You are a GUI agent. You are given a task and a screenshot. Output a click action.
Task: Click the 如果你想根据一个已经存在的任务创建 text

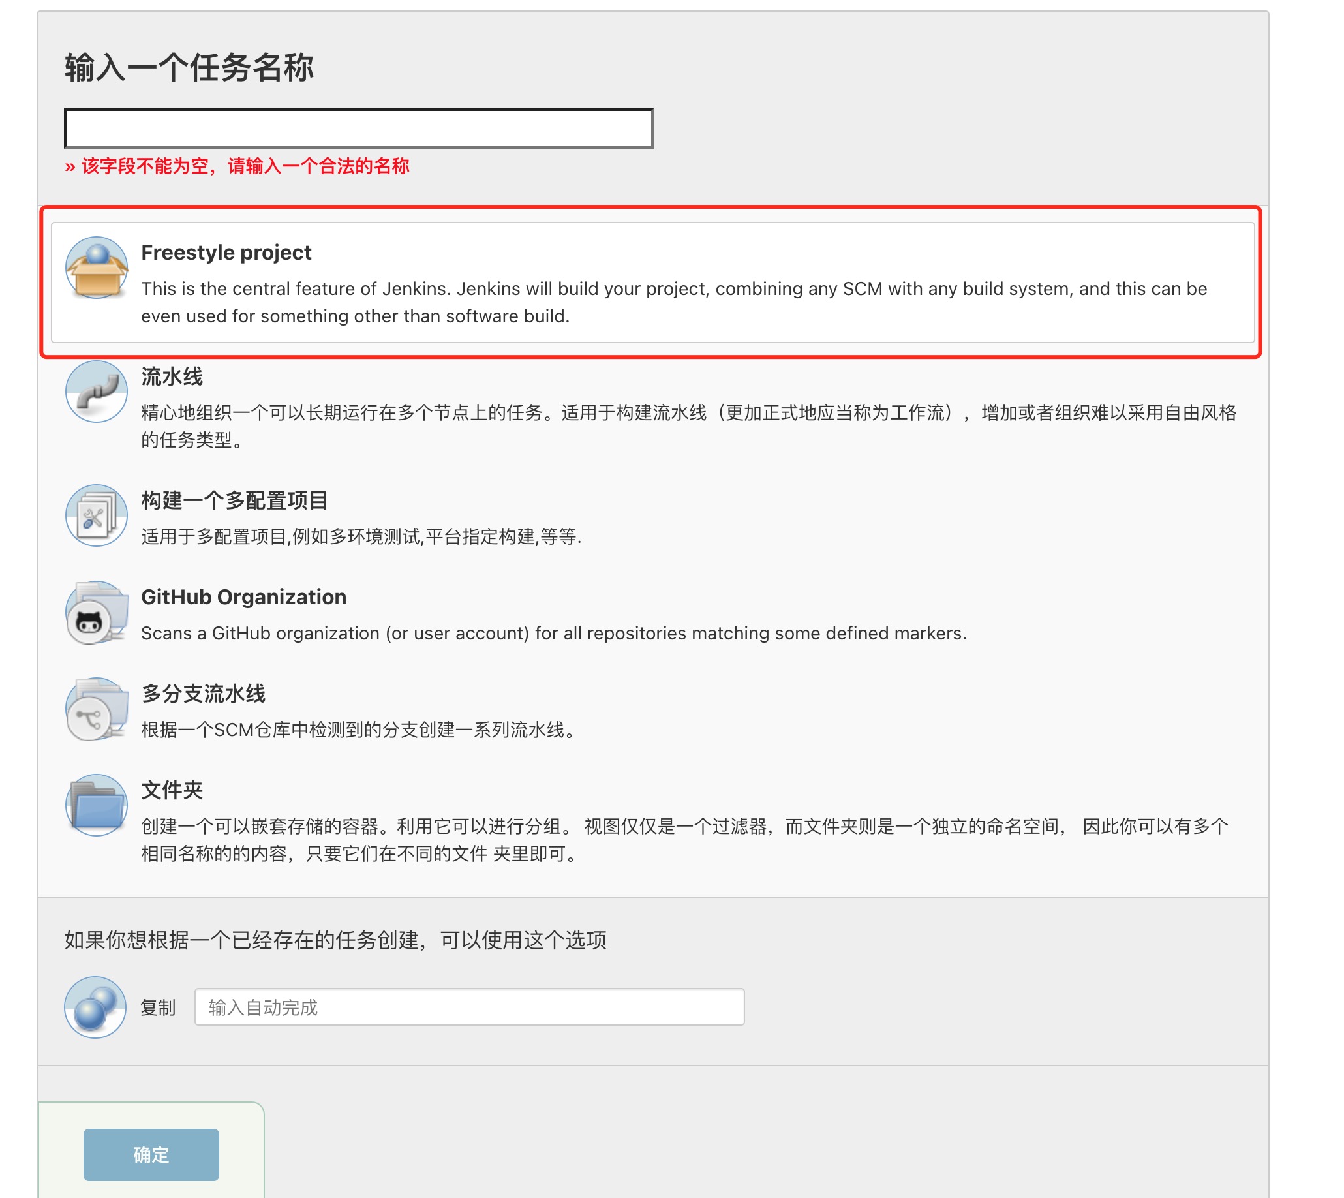[335, 941]
